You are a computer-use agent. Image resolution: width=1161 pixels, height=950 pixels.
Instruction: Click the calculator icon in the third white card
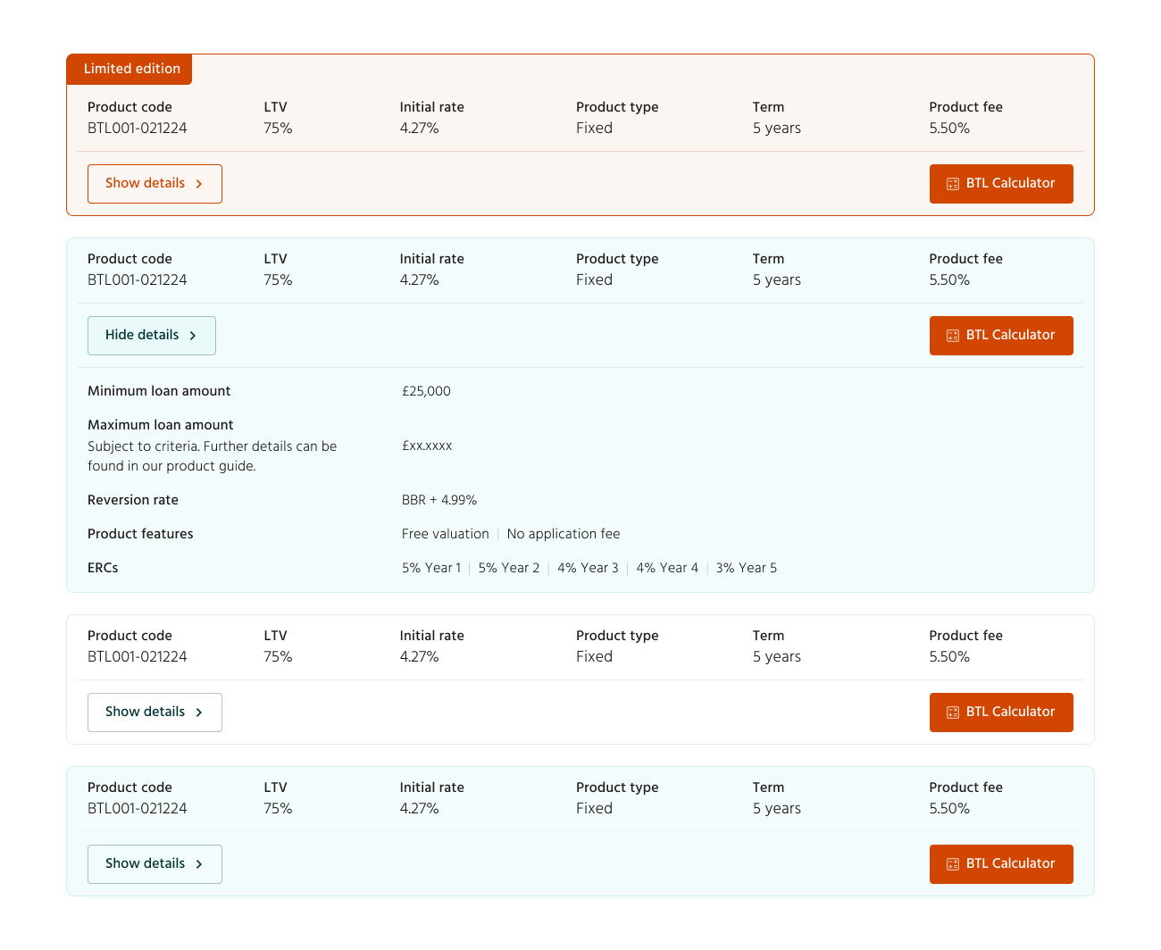[x=953, y=712]
